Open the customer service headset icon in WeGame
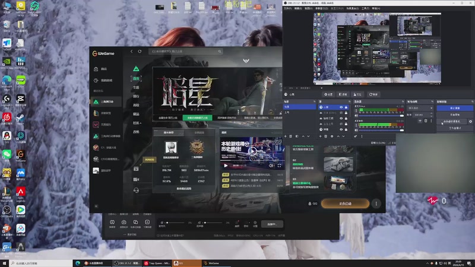 pyautogui.click(x=136, y=190)
